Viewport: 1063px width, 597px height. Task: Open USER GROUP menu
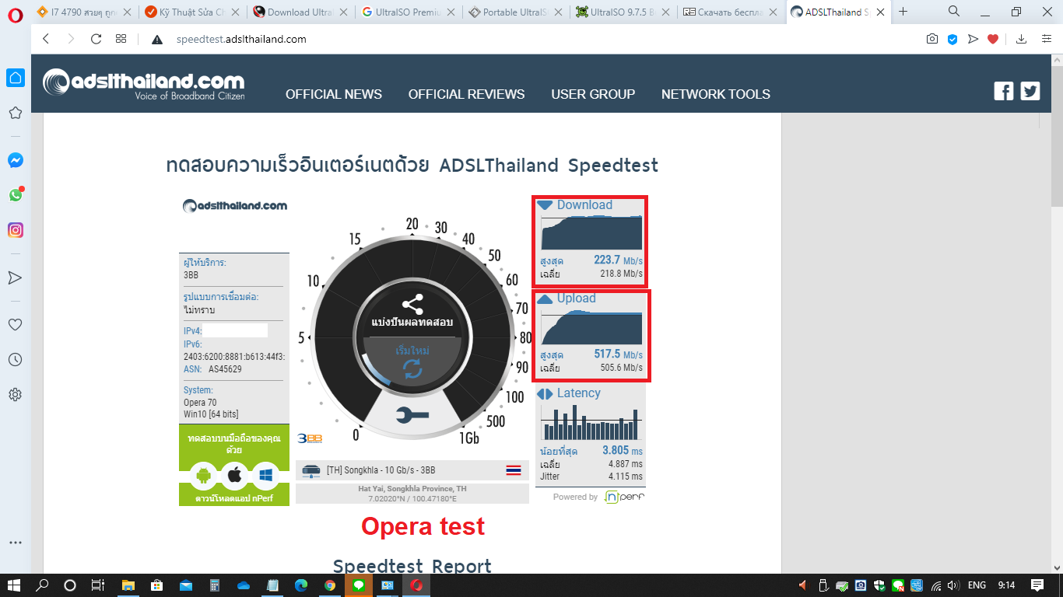tap(593, 94)
